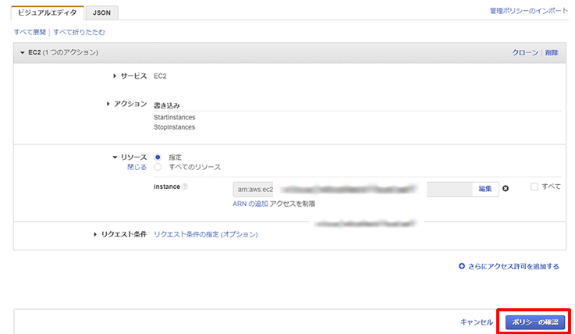Click the EC2 service value text
Image resolution: width=575 pixels, height=334 pixels.
click(160, 76)
